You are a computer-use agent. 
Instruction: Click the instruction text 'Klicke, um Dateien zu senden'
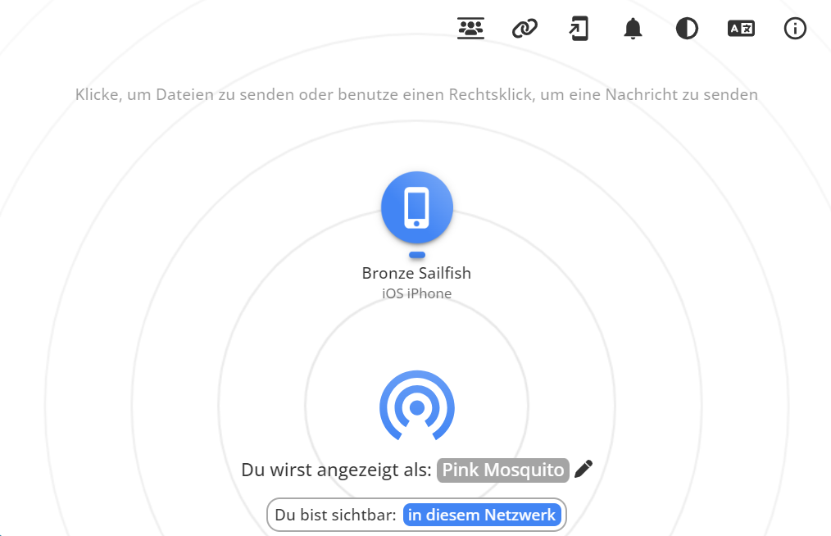184,94
